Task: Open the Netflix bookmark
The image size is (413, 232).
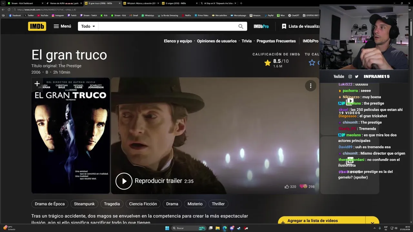Action: pos(186,15)
